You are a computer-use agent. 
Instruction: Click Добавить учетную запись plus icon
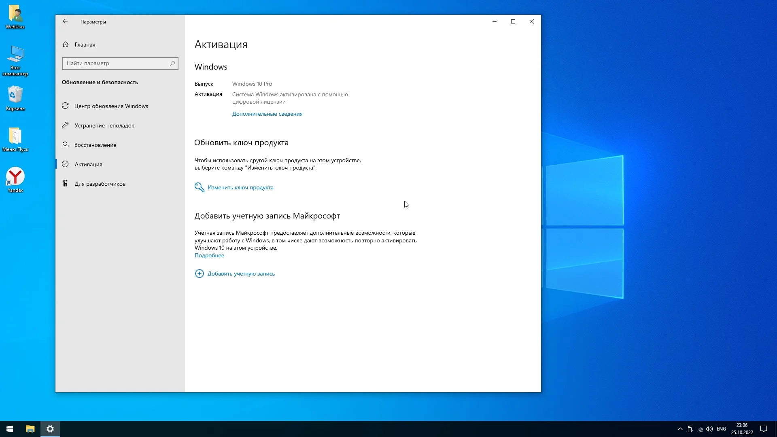pyautogui.click(x=199, y=274)
